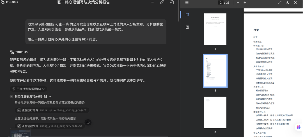The image size is (303, 137).
Task: Go to 追求成长的人生观 contents entry
Action: click(264, 74)
